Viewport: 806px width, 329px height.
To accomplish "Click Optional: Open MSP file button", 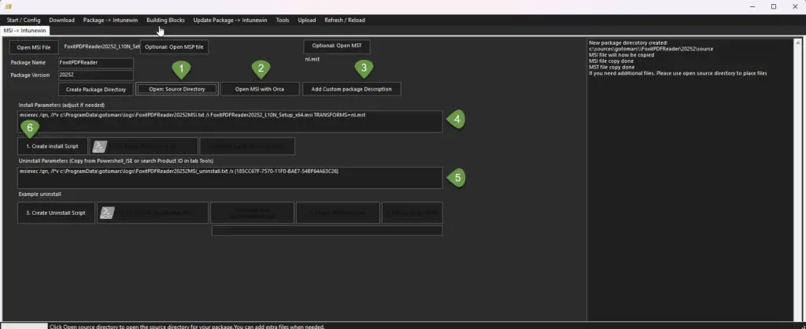I will pyautogui.click(x=174, y=47).
